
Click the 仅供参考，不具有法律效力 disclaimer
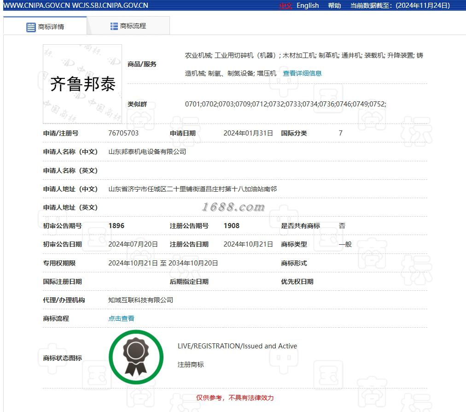pyautogui.click(x=234, y=398)
